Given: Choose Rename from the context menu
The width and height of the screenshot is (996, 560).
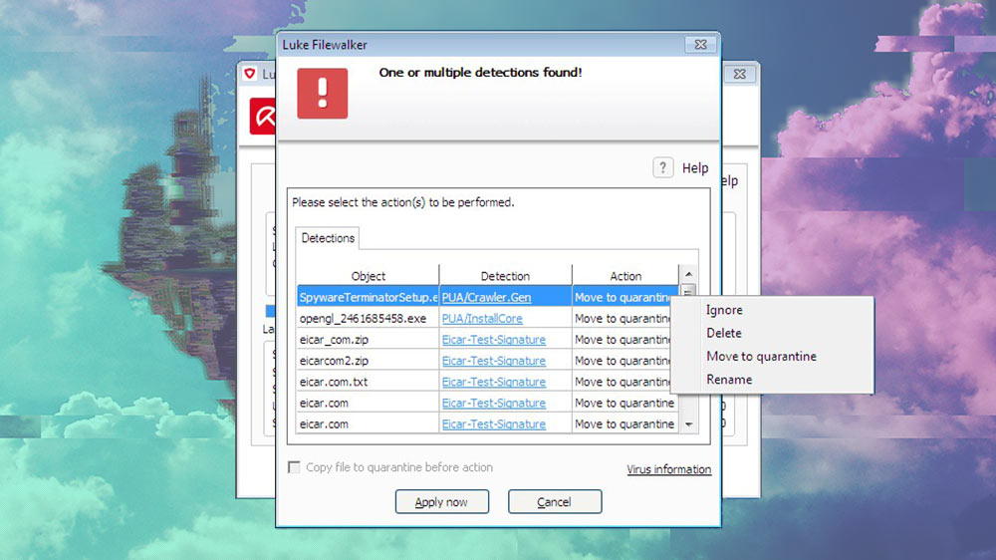Looking at the screenshot, I should tap(729, 380).
